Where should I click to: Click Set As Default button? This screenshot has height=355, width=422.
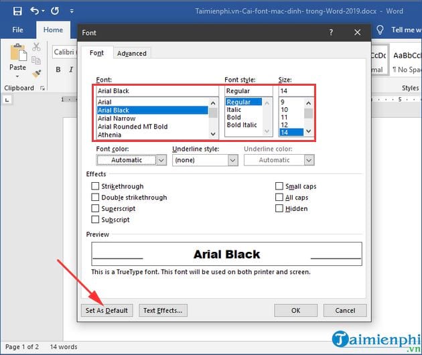coord(107,310)
